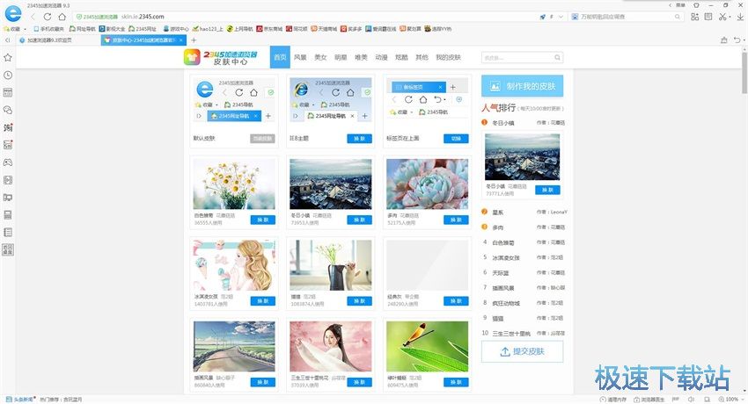Click the skin search input field
The width and height of the screenshot is (748, 404).
517,58
